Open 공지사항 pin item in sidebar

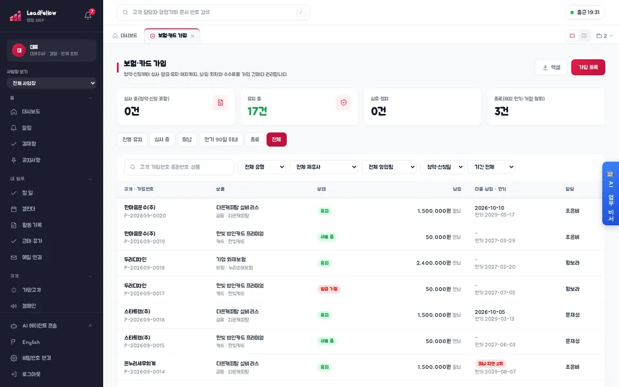(x=52, y=160)
